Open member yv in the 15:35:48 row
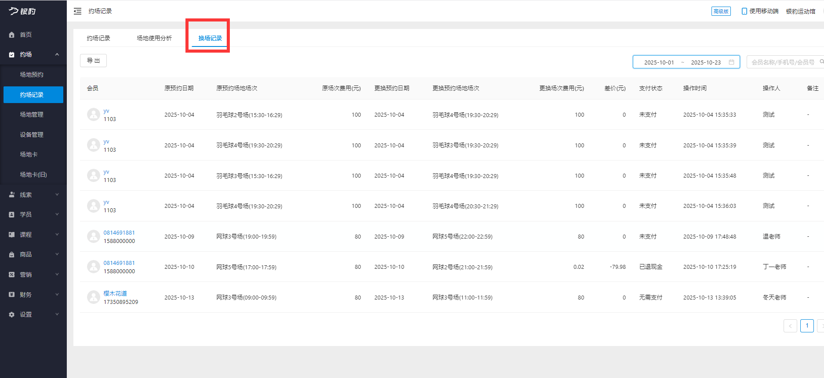Image resolution: width=824 pixels, height=378 pixels. tap(106, 172)
